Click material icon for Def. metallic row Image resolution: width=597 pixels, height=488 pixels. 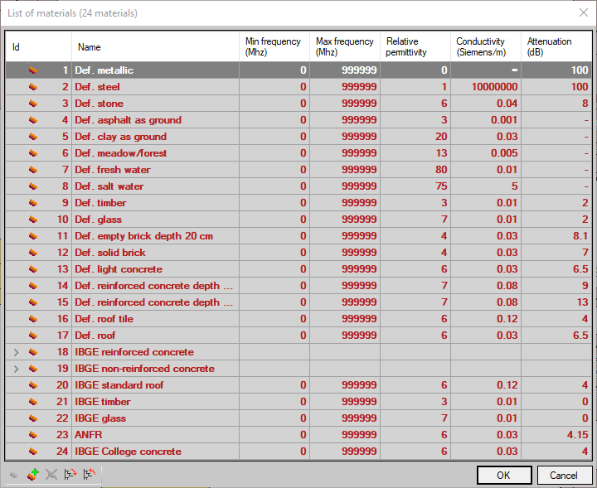(33, 70)
